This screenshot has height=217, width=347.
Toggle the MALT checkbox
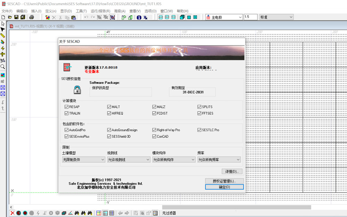point(109,107)
